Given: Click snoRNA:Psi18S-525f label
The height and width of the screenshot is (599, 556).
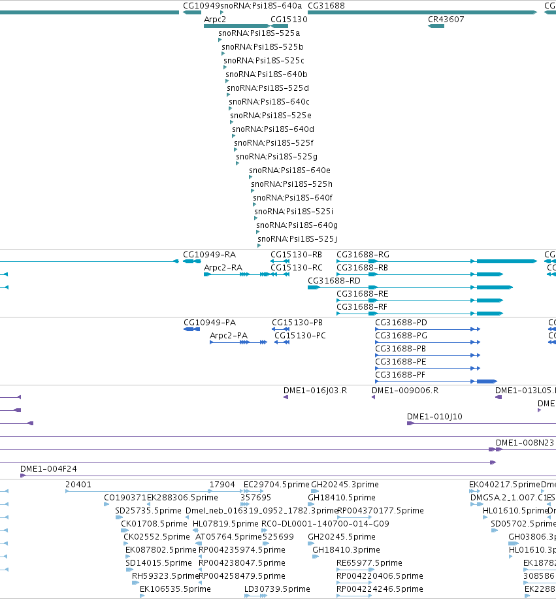Looking at the screenshot, I should tap(274, 143).
